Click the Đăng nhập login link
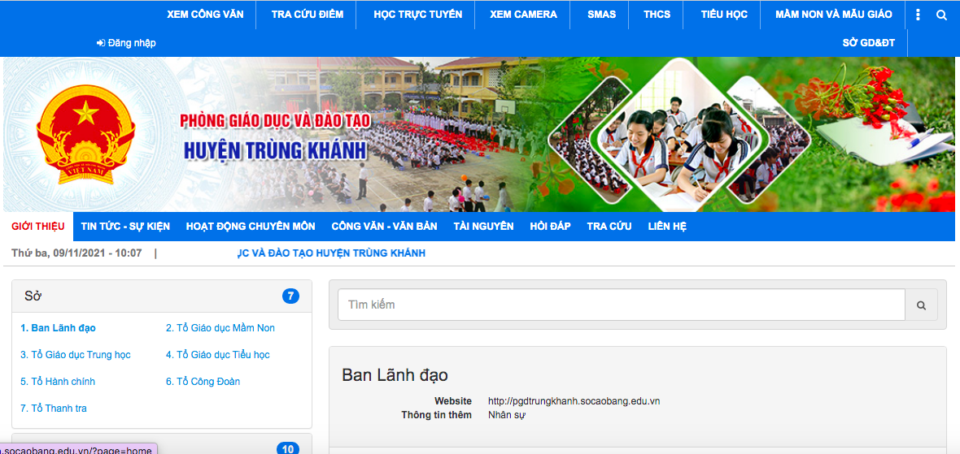The height and width of the screenshot is (454, 960). click(126, 43)
